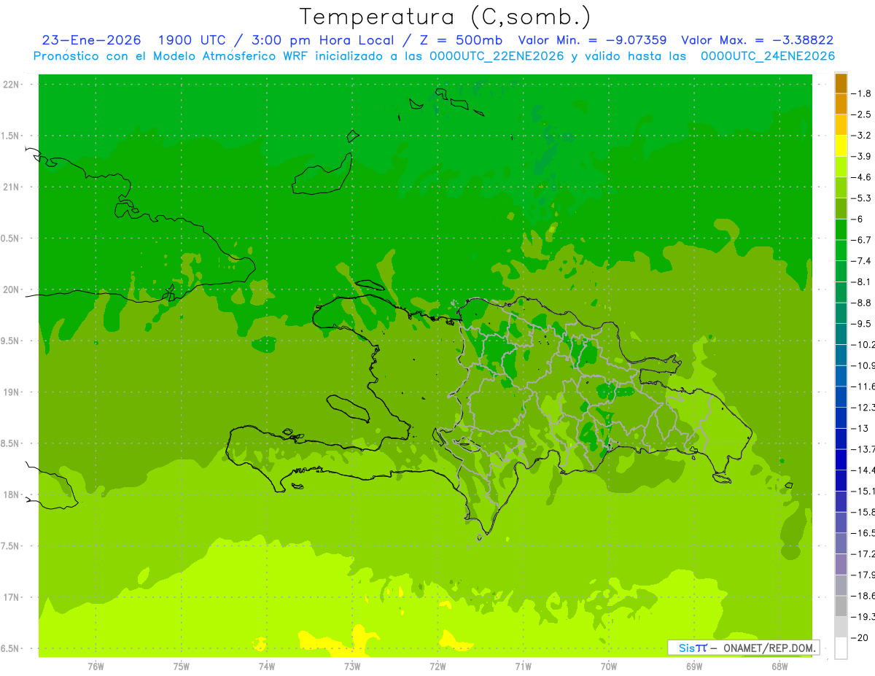
Task: Click the 68W longitude axis label
Action: click(779, 667)
